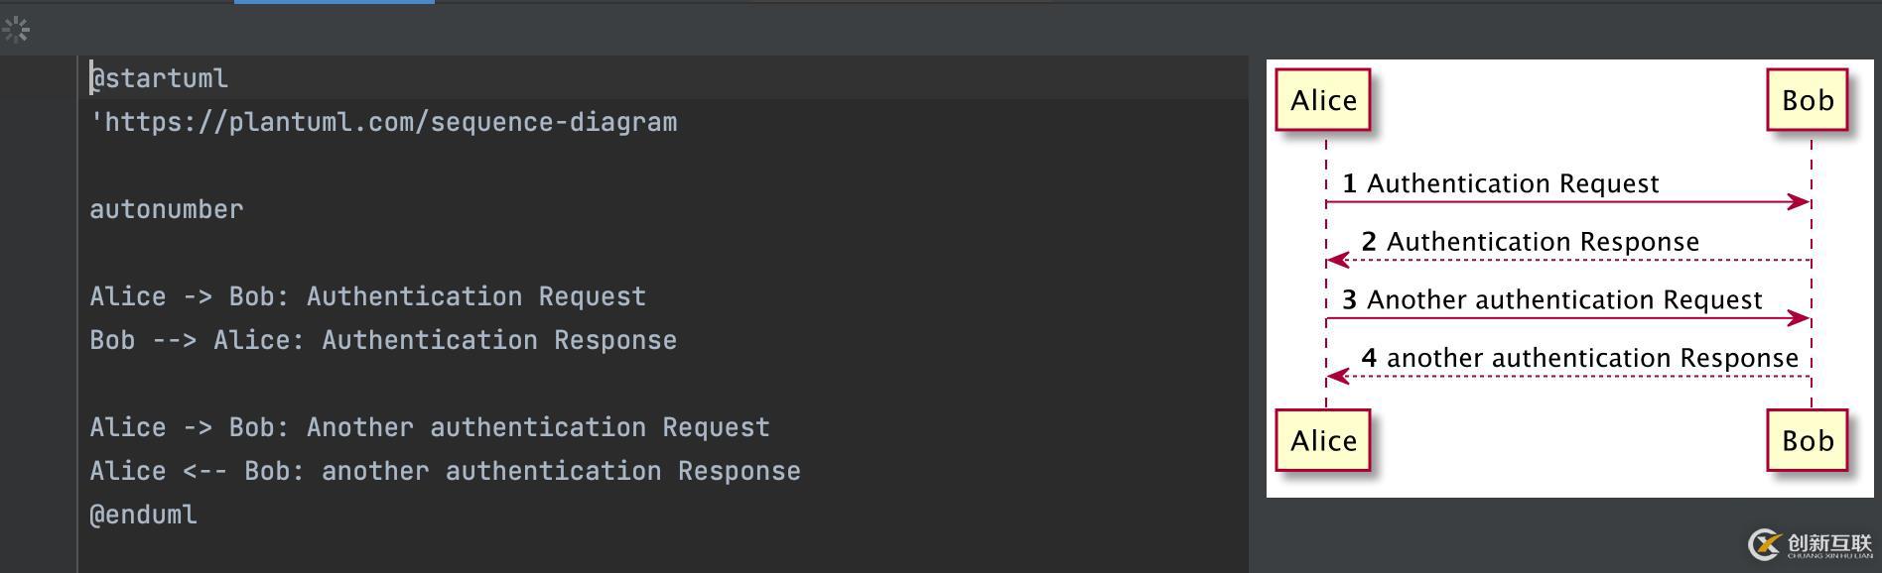Place cursor on the @startuml code line
This screenshot has width=1882, height=573.
[159, 78]
